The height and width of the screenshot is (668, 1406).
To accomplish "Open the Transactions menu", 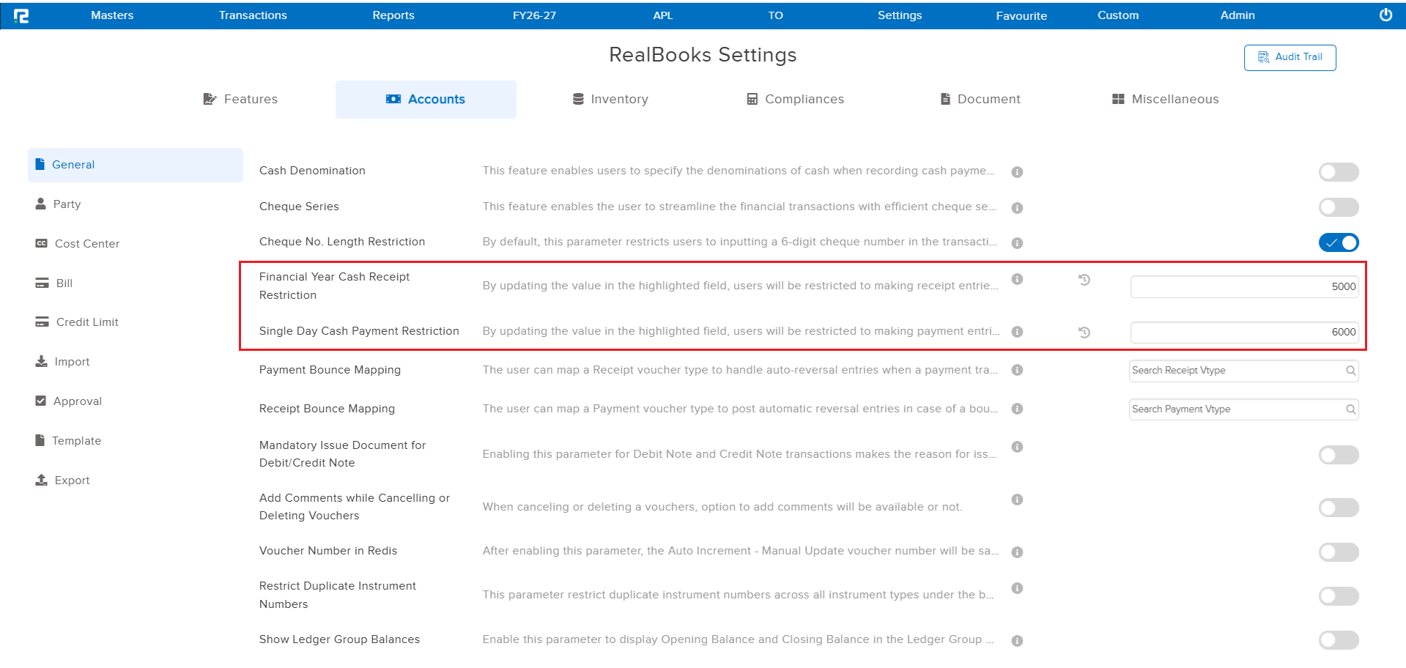I will (x=253, y=15).
